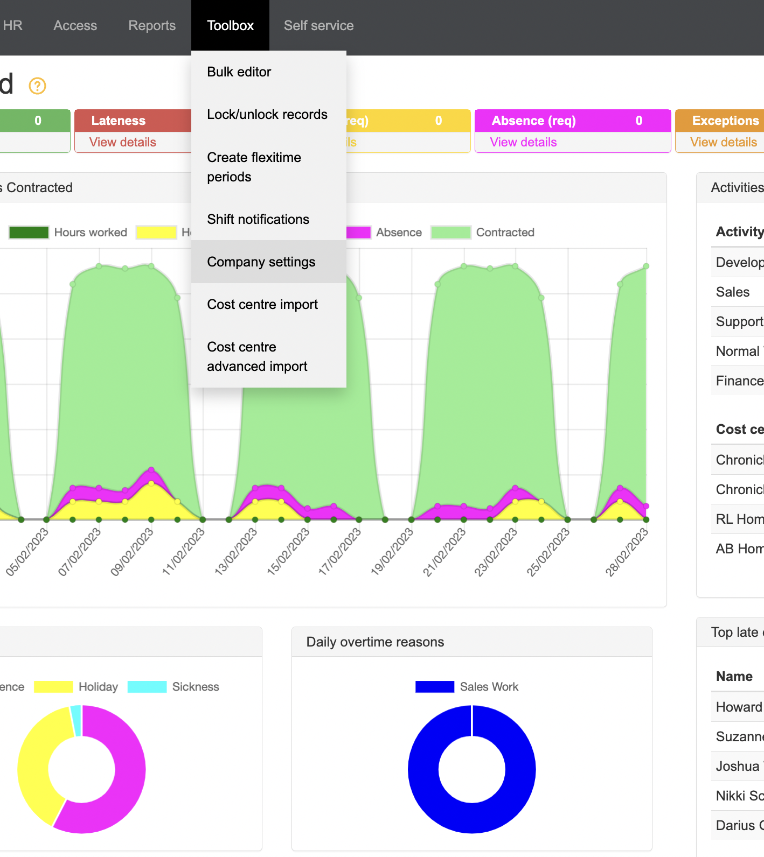View details under Lateness

(123, 142)
